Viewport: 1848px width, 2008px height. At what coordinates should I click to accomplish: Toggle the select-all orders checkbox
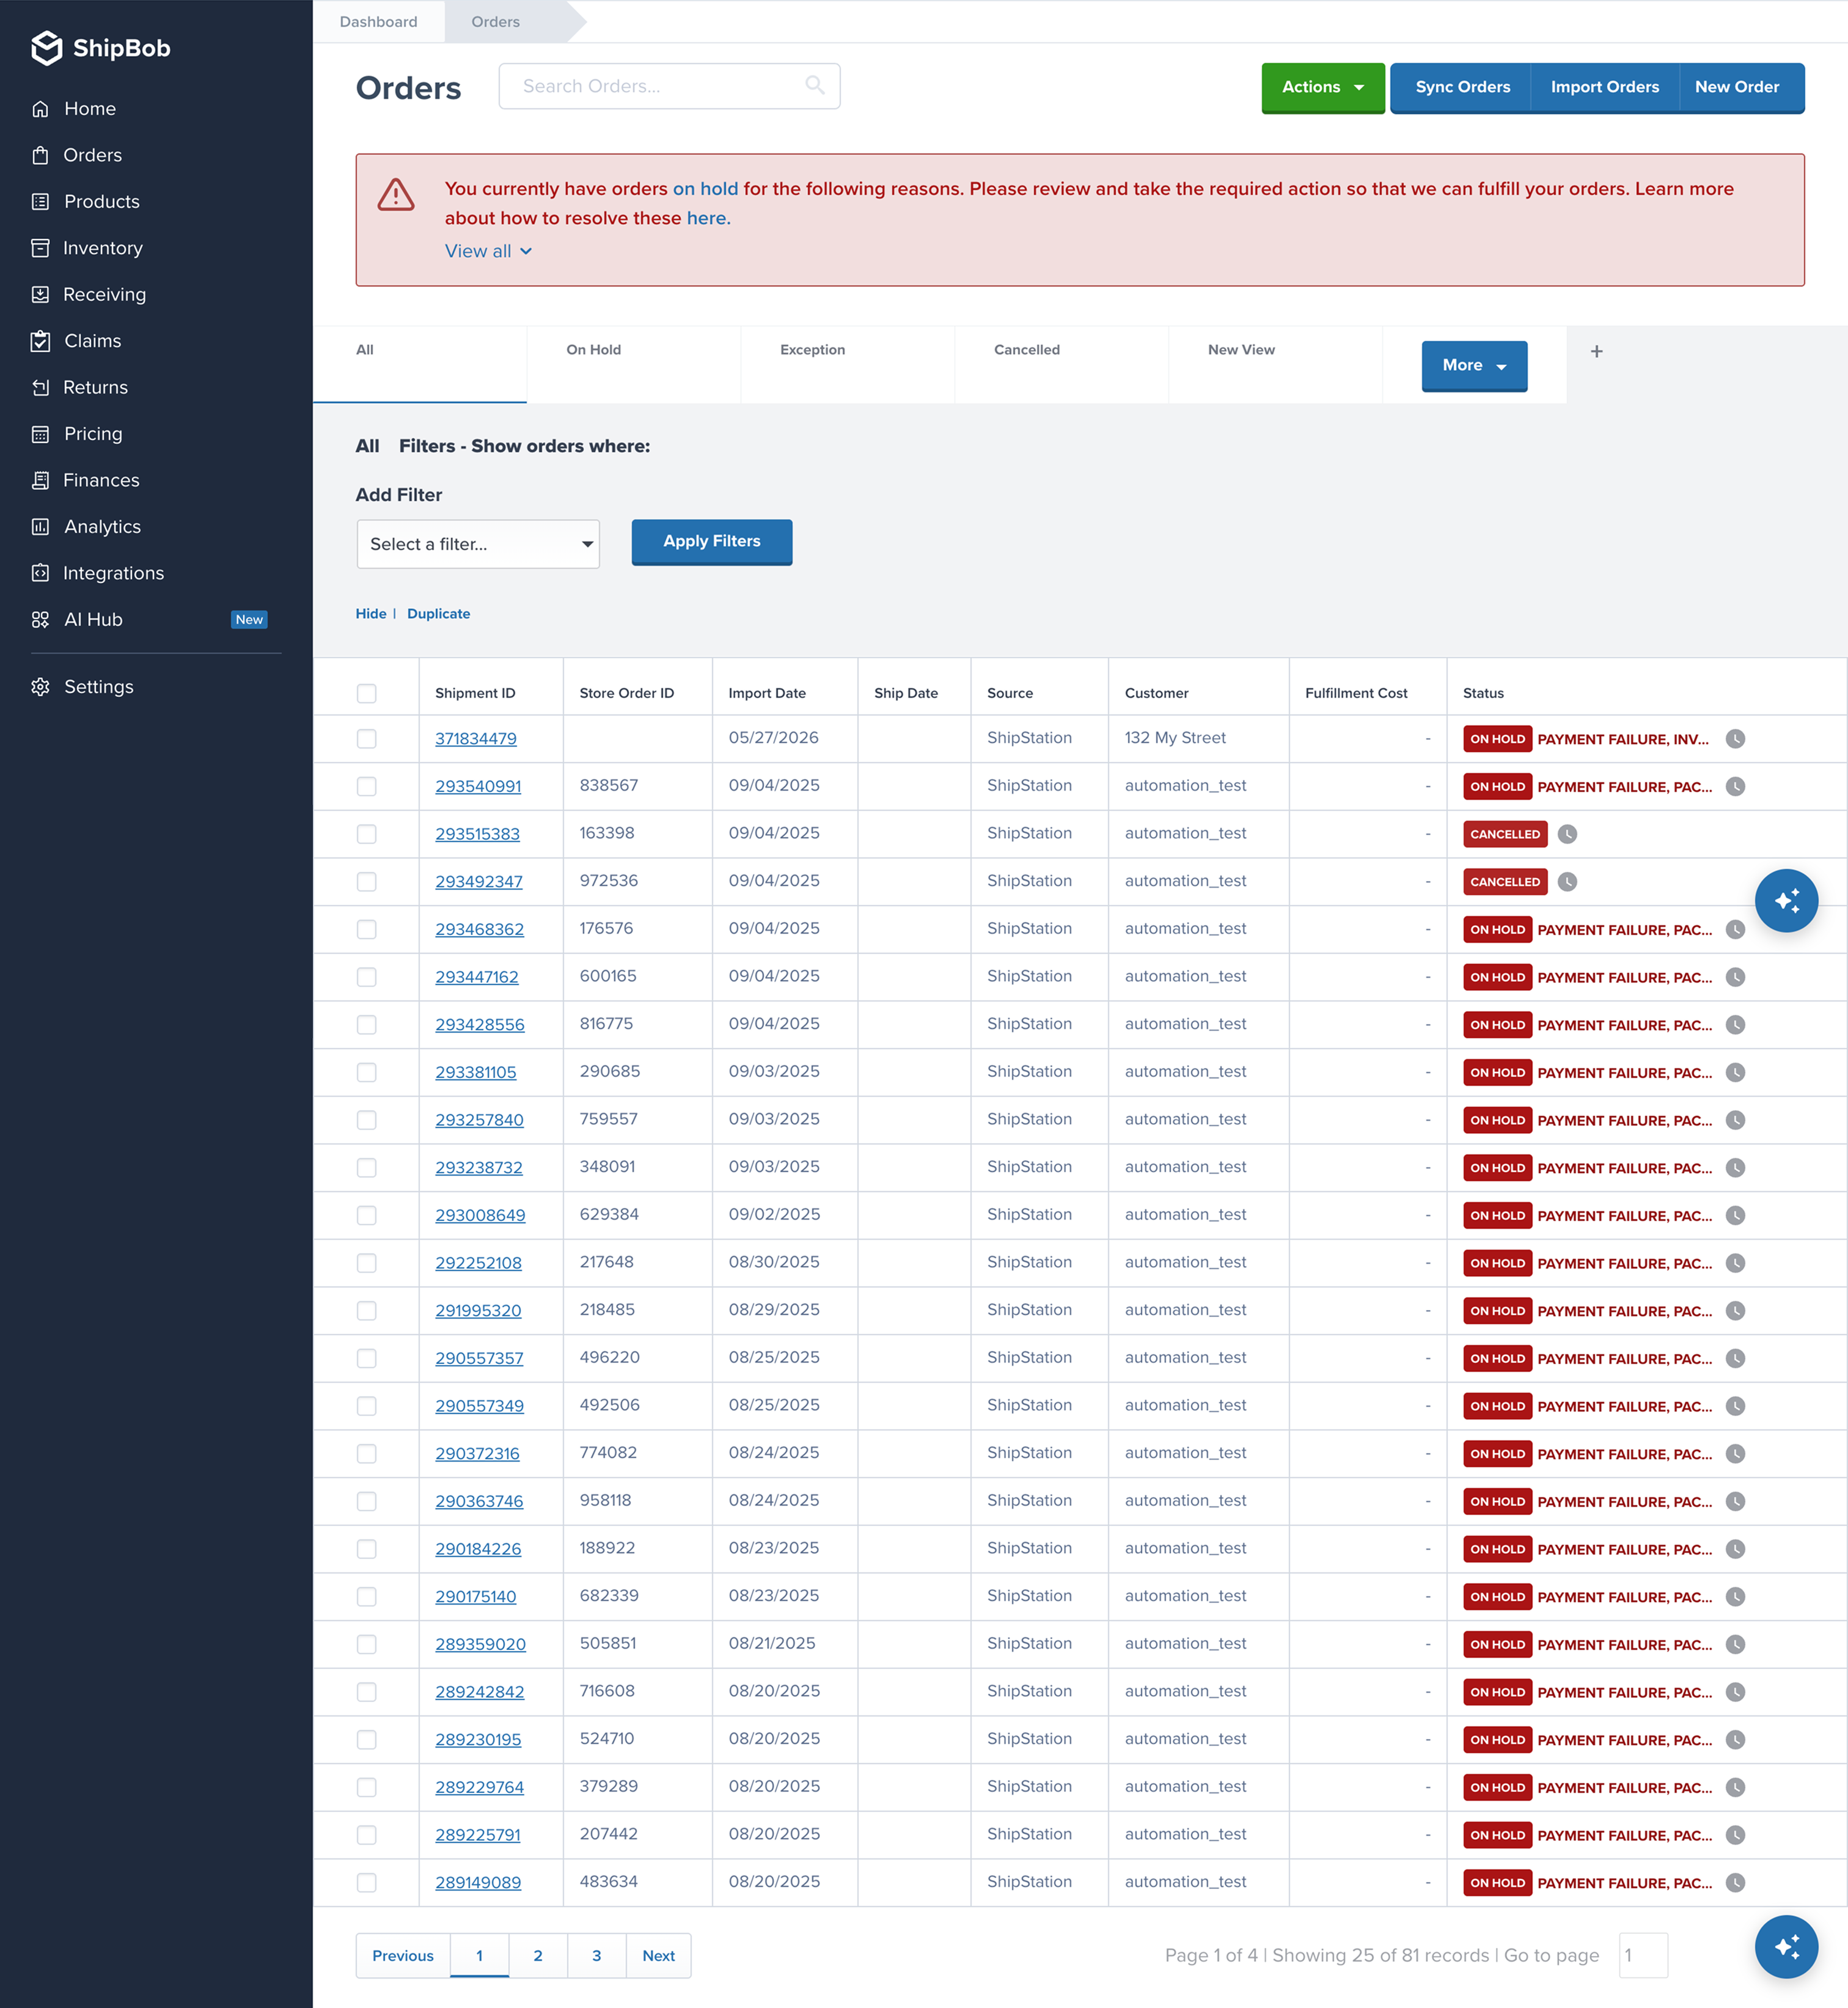(x=367, y=693)
